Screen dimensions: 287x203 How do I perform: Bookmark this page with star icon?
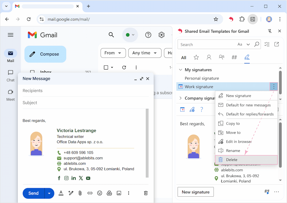(216, 19)
